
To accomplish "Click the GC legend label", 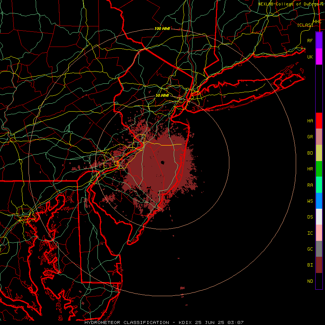I will pos(310,249).
